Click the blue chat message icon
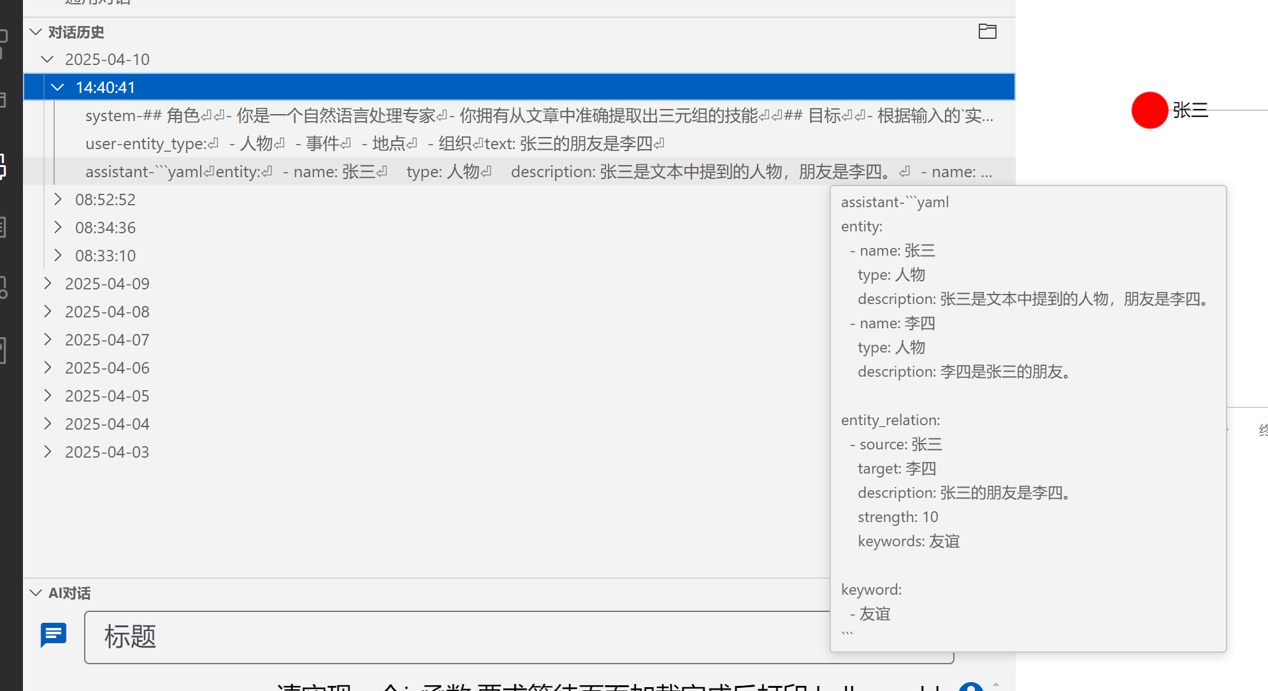This screenshot has width=1268, height=691. pyautogui.click(x=54, y=635)
